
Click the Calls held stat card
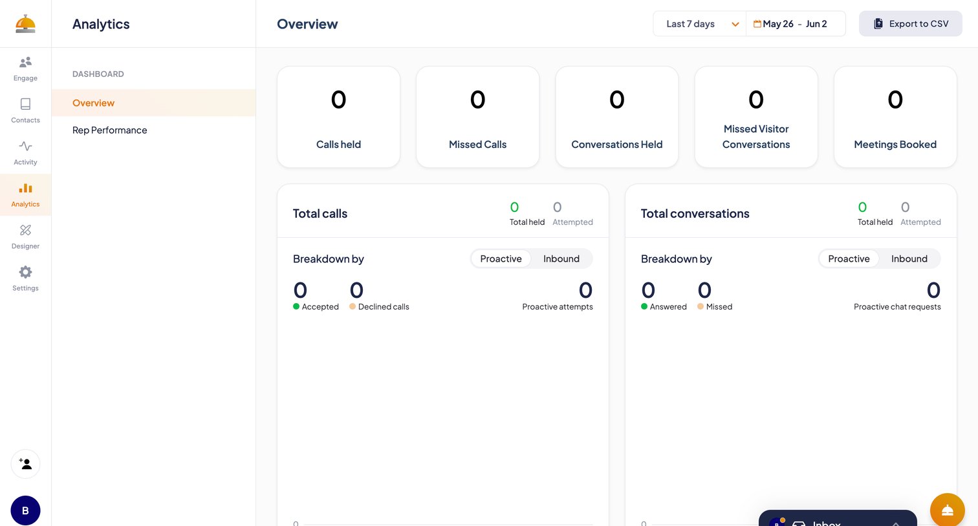tap(339, 117)
